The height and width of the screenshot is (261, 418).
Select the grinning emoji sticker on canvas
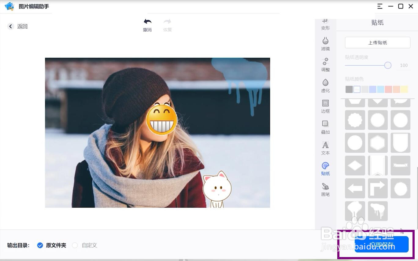[x=162, y=119]
